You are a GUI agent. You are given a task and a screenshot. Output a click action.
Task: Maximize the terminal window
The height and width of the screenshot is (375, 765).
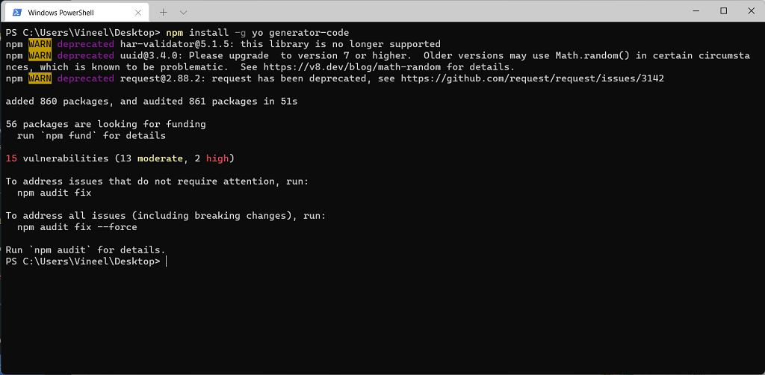pyautogui.click(x=723, y=10)
